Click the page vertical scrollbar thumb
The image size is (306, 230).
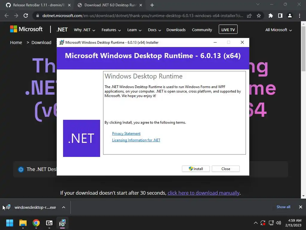pyautogui.click(x=304, y=49)
